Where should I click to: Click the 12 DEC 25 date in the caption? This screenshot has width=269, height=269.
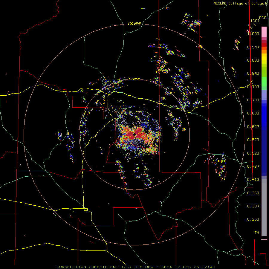(187, 267)
